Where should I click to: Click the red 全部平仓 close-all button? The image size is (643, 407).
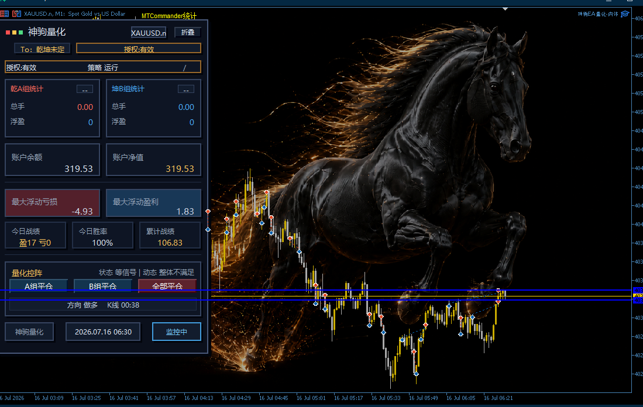click(x=167, y=286)
